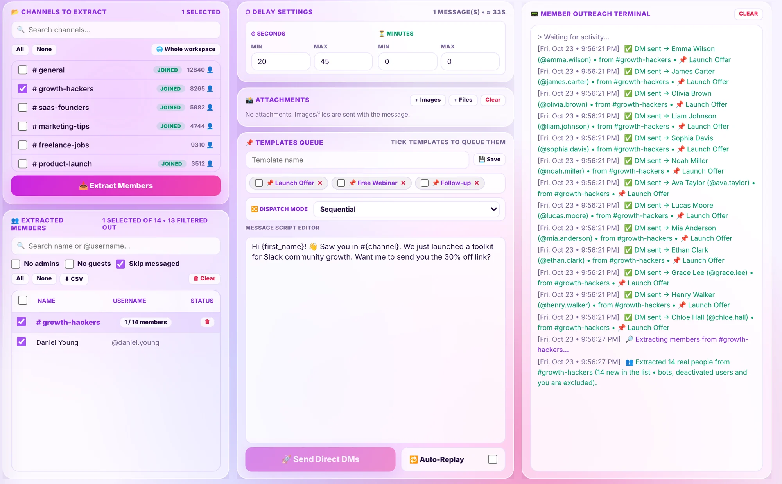Remove the Launch Offer template

pyautogui.click(x=320, y=183)
